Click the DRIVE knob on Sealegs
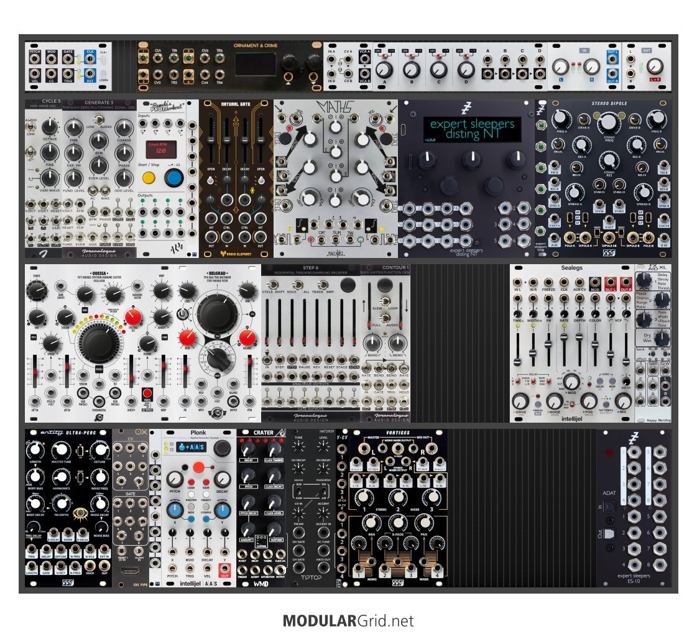The height and width of the screenshot is (634, 697). coord(520,401)
